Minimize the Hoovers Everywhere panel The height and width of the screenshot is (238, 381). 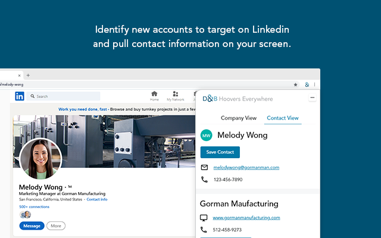coord(312,98)
